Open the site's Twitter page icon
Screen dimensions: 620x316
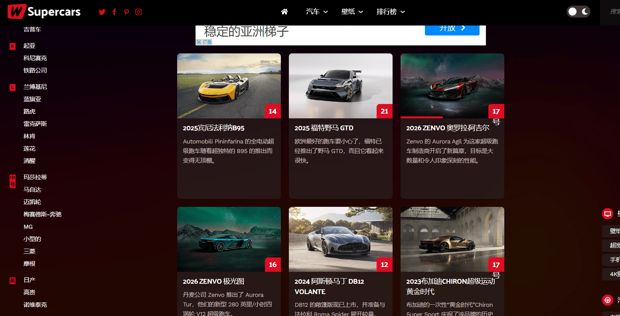click(102, 12)
